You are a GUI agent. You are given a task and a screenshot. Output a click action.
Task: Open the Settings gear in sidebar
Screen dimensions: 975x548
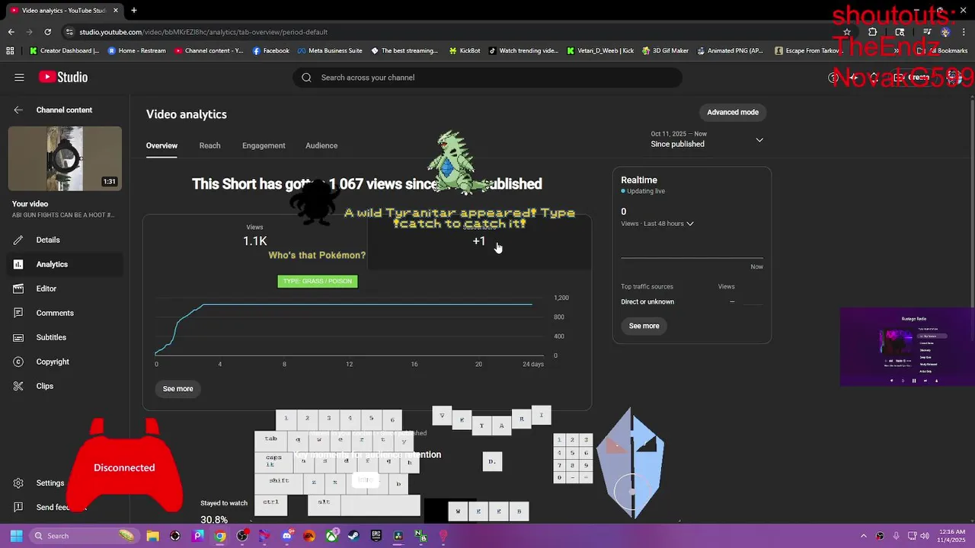click(x=18, y=483)
